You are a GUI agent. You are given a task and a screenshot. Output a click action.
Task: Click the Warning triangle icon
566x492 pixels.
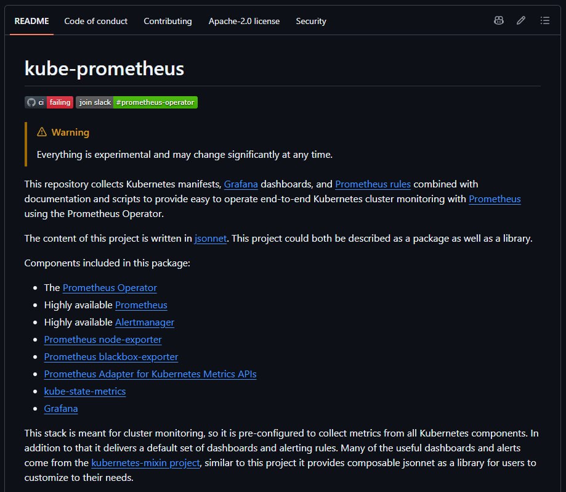click(42, 132)
